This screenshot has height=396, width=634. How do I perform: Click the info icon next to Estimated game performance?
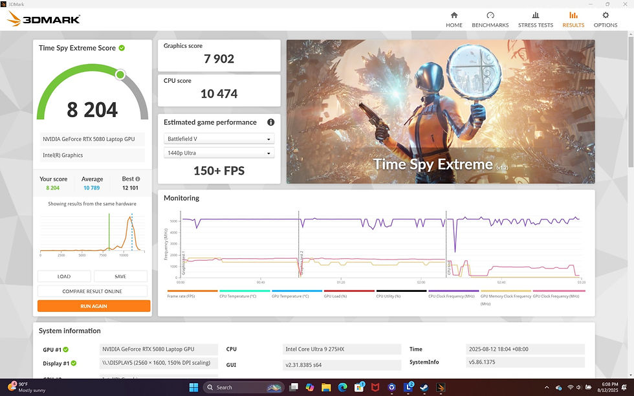tap(271, 122)
